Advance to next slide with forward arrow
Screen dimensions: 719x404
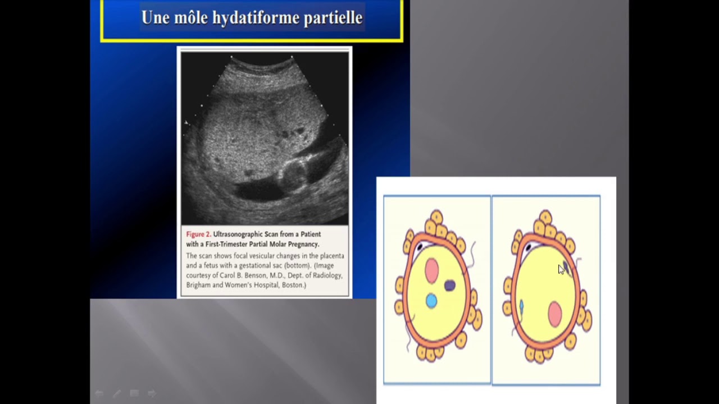pyautogui.click(x=152, y=394)
